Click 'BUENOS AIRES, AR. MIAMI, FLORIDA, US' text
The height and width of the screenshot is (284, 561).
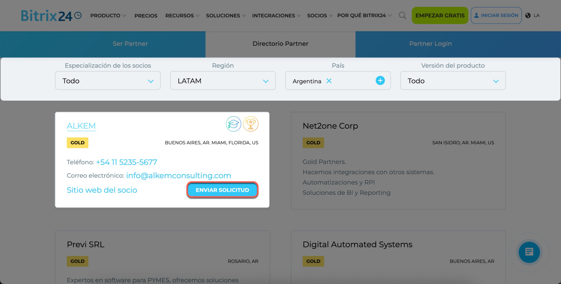click(212, 143)
